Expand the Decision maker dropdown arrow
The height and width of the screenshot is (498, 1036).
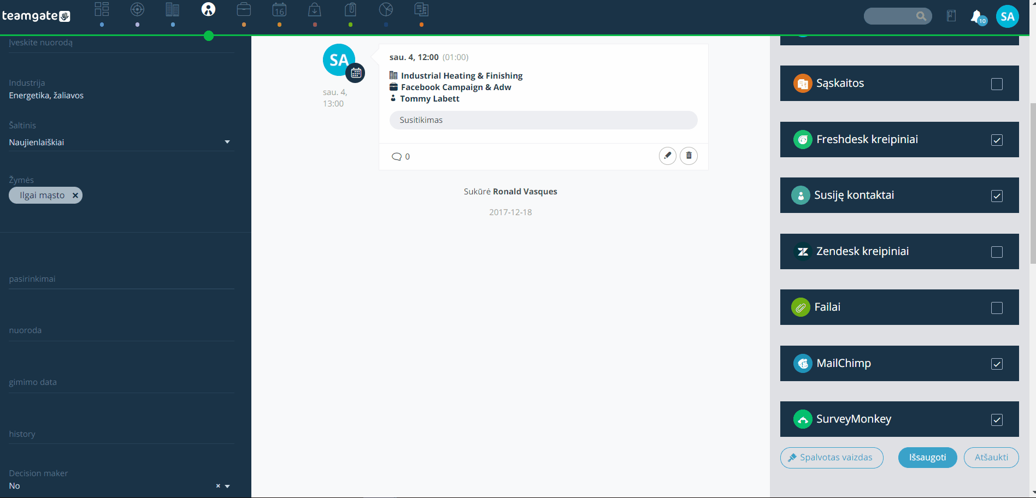click(x=227, y=486)
